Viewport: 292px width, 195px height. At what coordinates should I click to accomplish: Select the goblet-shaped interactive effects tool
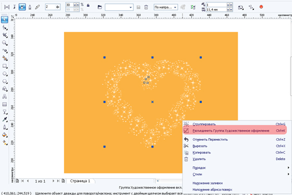[5, 112]
